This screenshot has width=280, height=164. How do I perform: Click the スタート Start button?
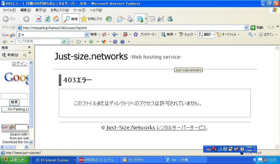(x=15, y=160)
